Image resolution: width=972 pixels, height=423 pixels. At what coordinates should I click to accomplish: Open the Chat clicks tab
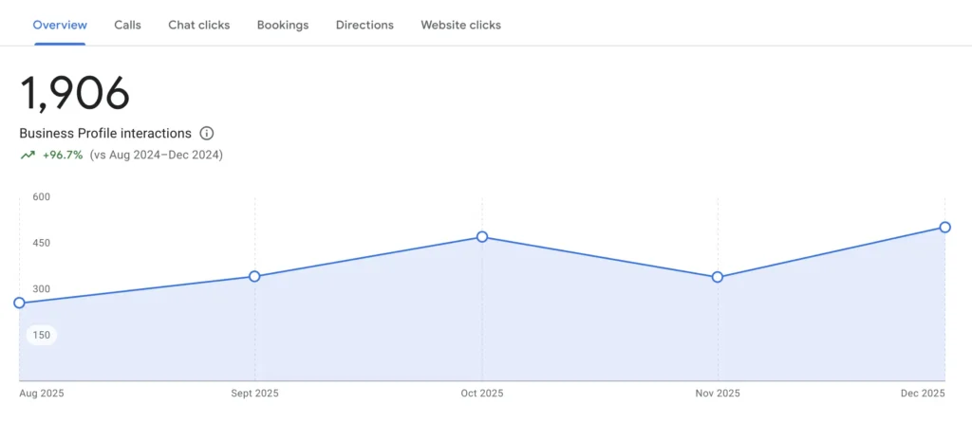199,25
